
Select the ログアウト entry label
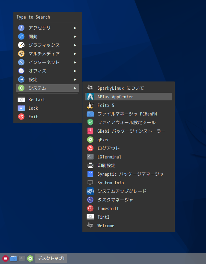pos(108,148)
